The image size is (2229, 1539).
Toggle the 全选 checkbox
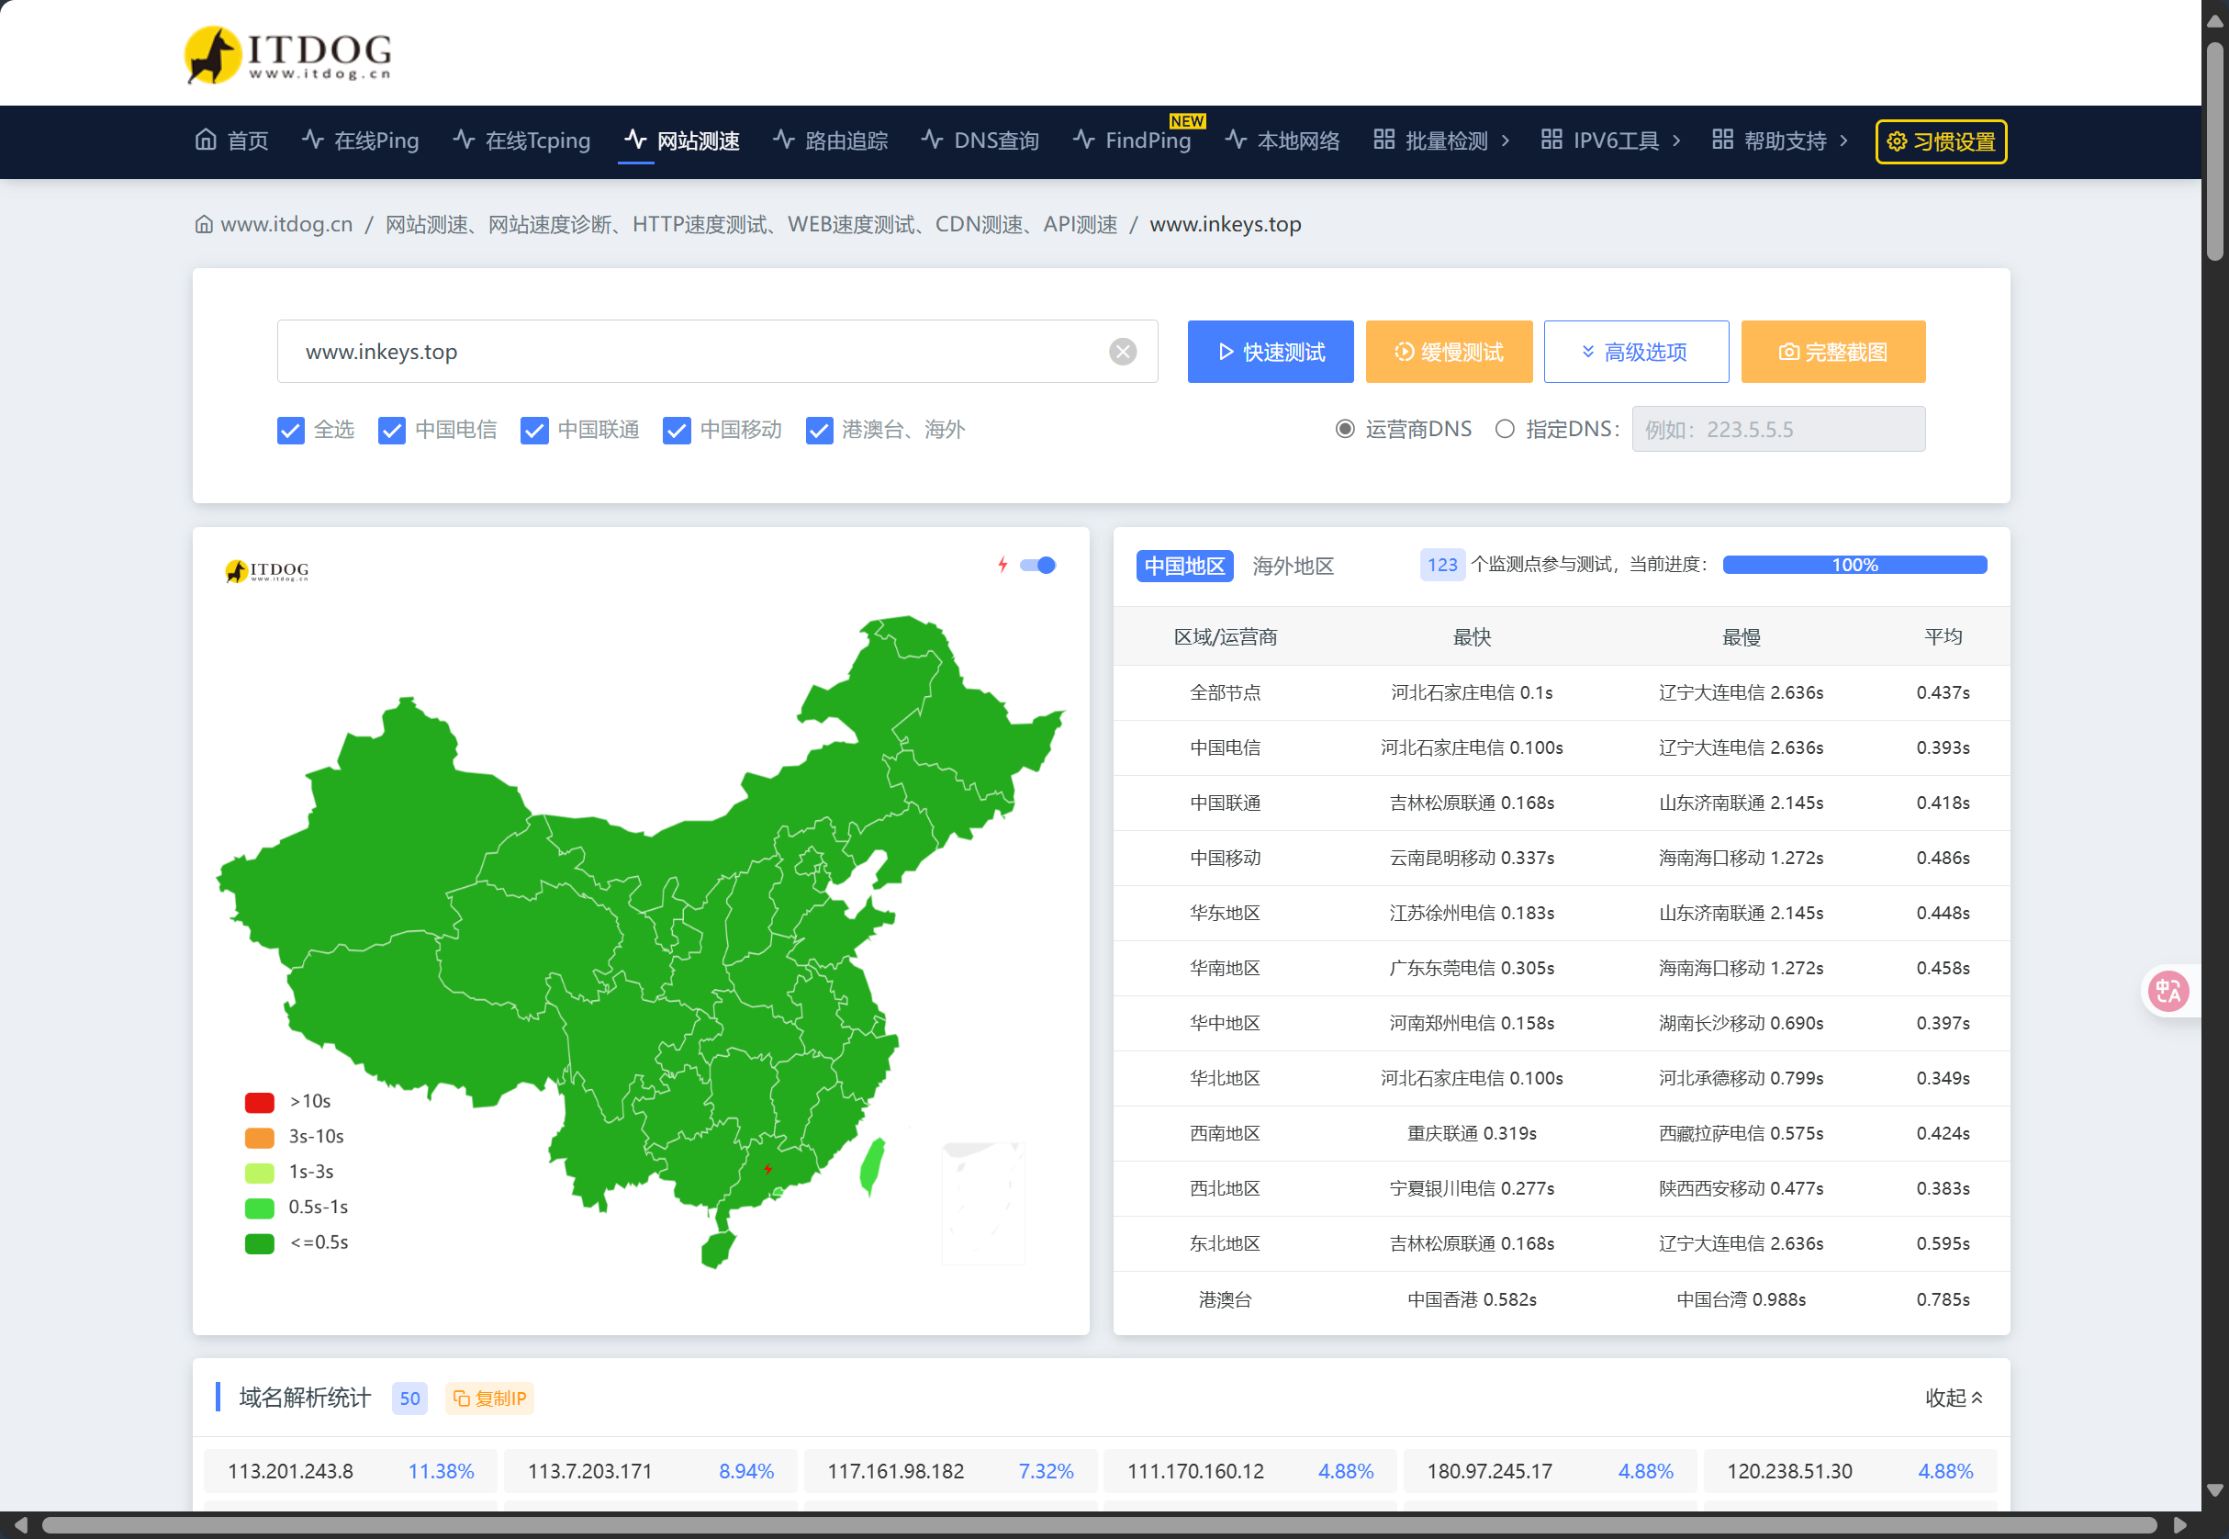[290, 430]
